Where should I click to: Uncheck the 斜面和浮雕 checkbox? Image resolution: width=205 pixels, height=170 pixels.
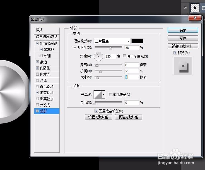[37, 43]
